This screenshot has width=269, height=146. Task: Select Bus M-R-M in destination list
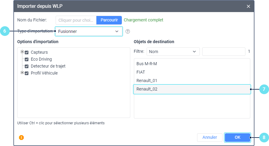pos(147,64)
